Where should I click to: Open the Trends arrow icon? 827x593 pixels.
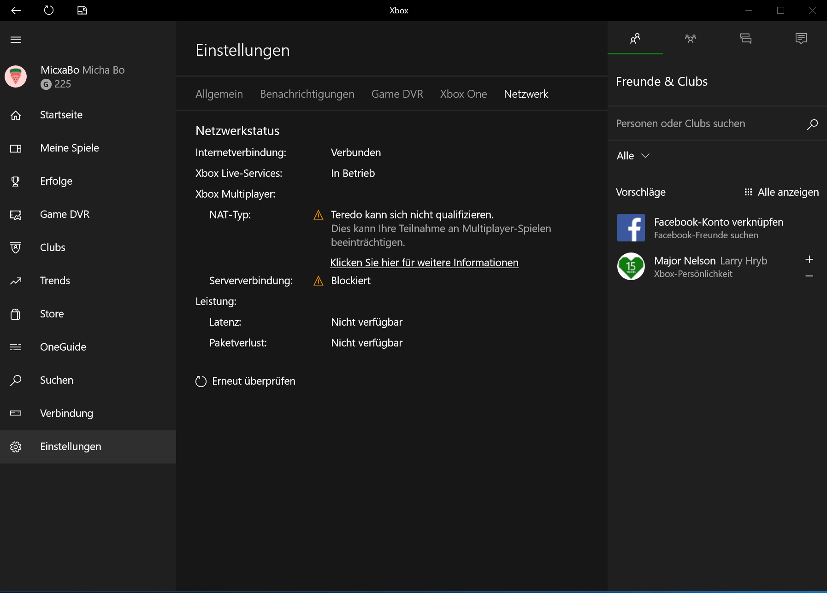click(x=16, y=281)
